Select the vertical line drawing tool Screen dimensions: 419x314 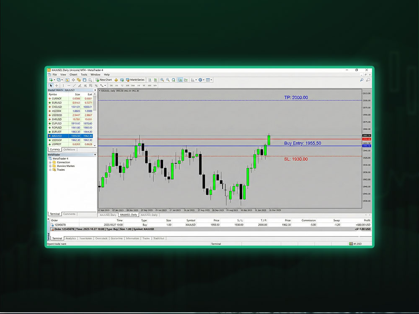click(x=63, y=85)
